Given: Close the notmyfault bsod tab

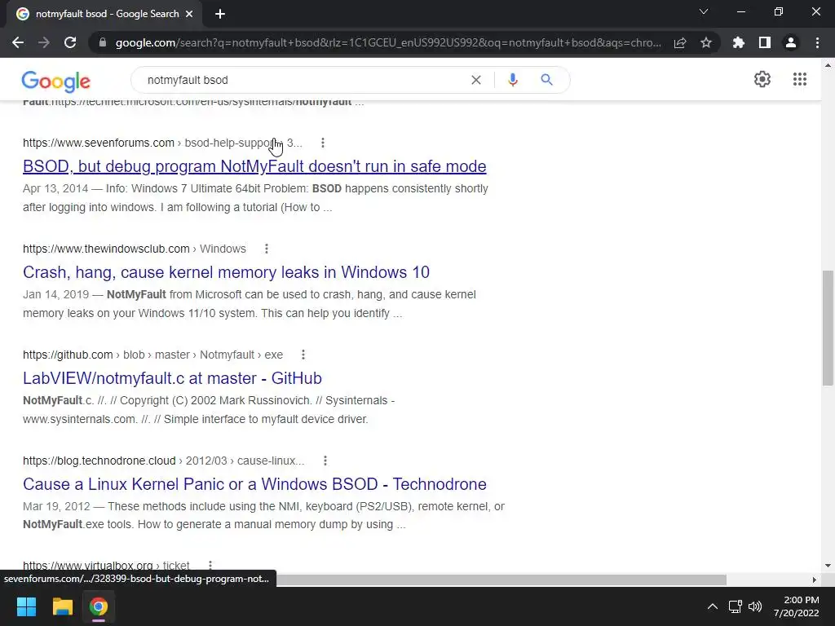Looking at the screenshot, I should tap(189, 14).
